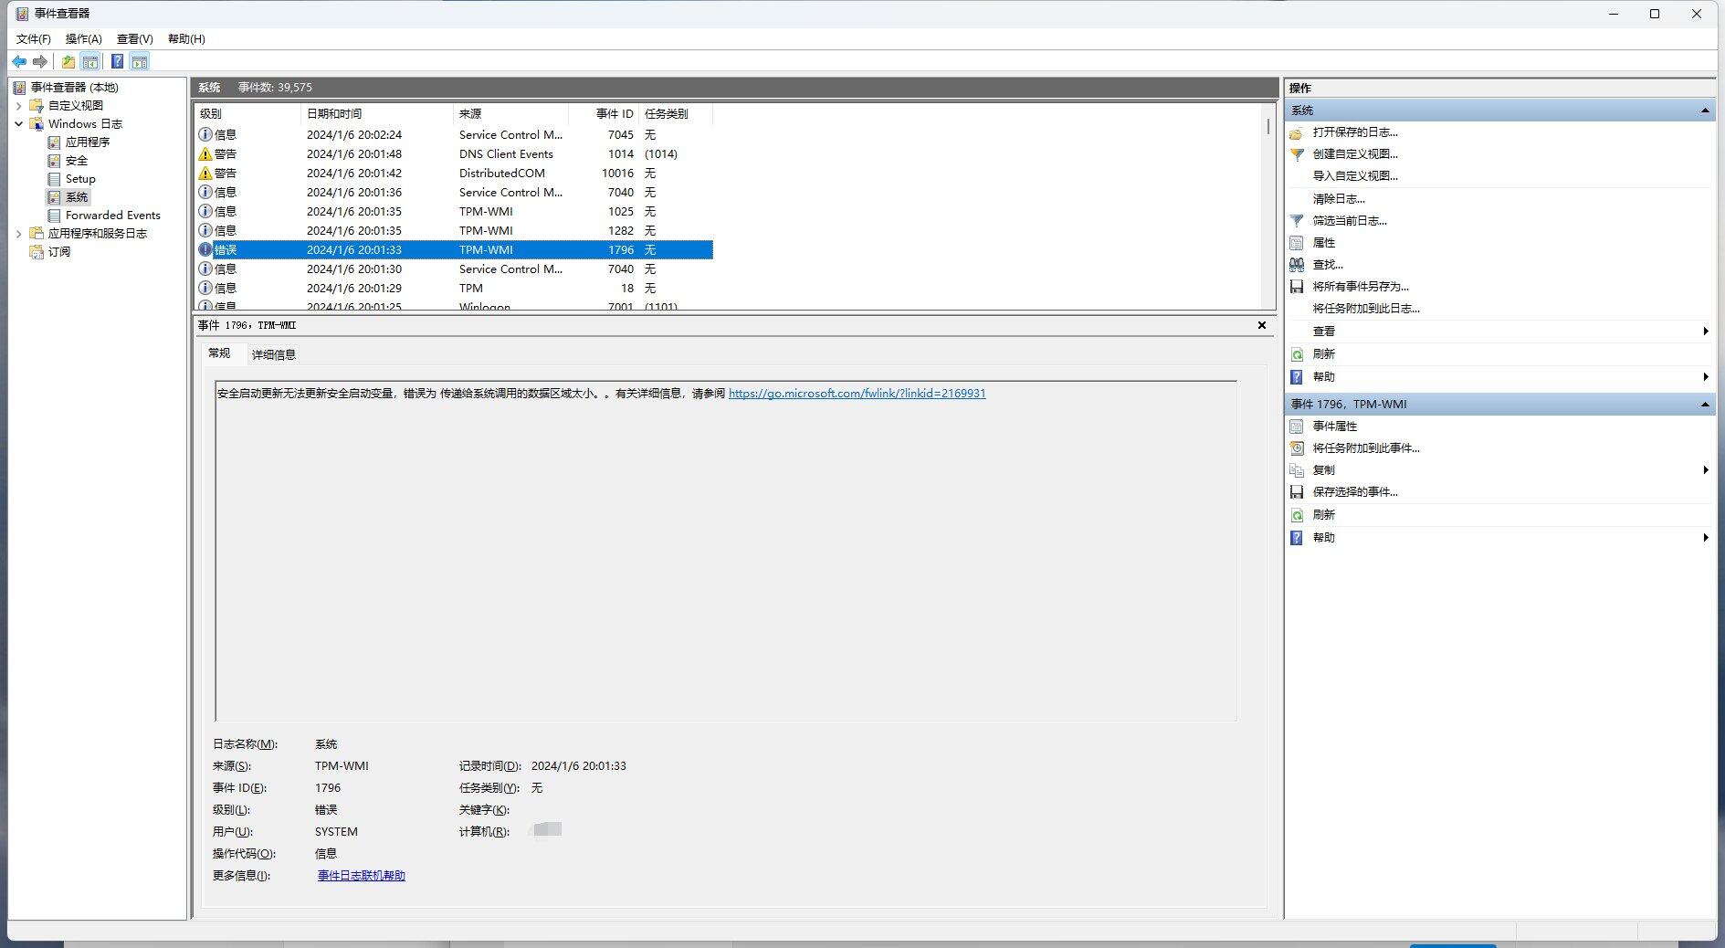Image resolution: width=1725 pixels, height=948 pixels.
Task: Open 复制 submenu arrow
Action: [1705, 469]
